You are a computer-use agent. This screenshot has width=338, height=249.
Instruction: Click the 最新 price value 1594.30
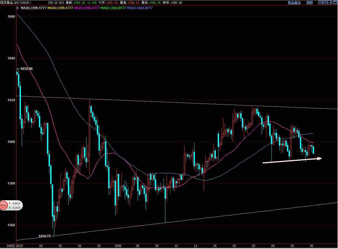[79, 2]
